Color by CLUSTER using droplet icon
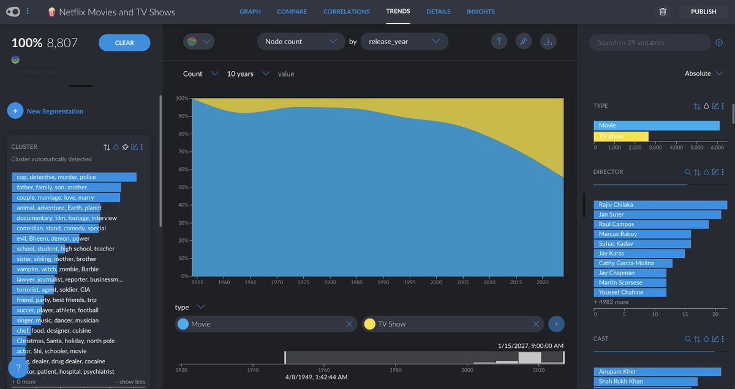 click(116, 147)
